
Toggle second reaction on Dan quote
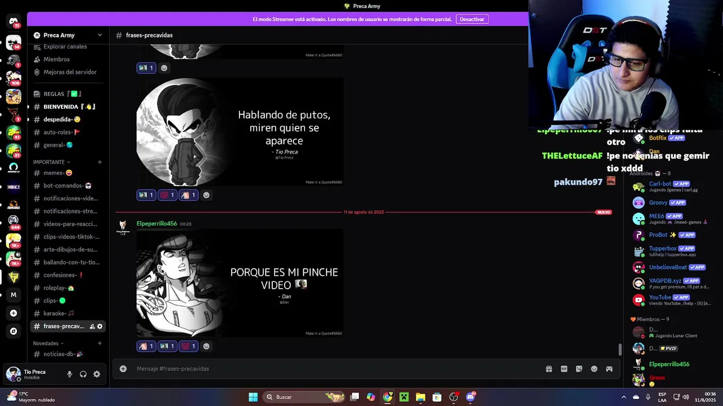pyautogui.click(x=167, y=346)
